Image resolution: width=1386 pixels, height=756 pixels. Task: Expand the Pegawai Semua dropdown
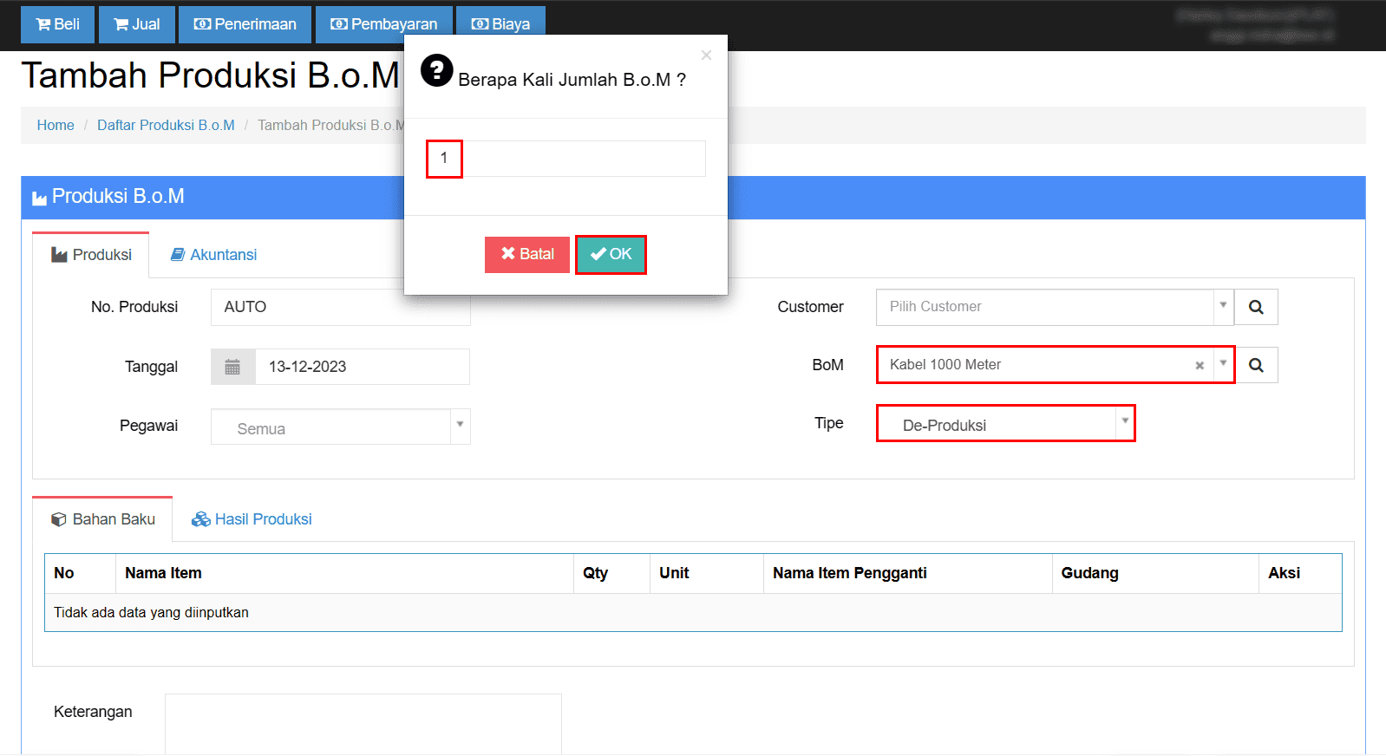pos(340,427)
